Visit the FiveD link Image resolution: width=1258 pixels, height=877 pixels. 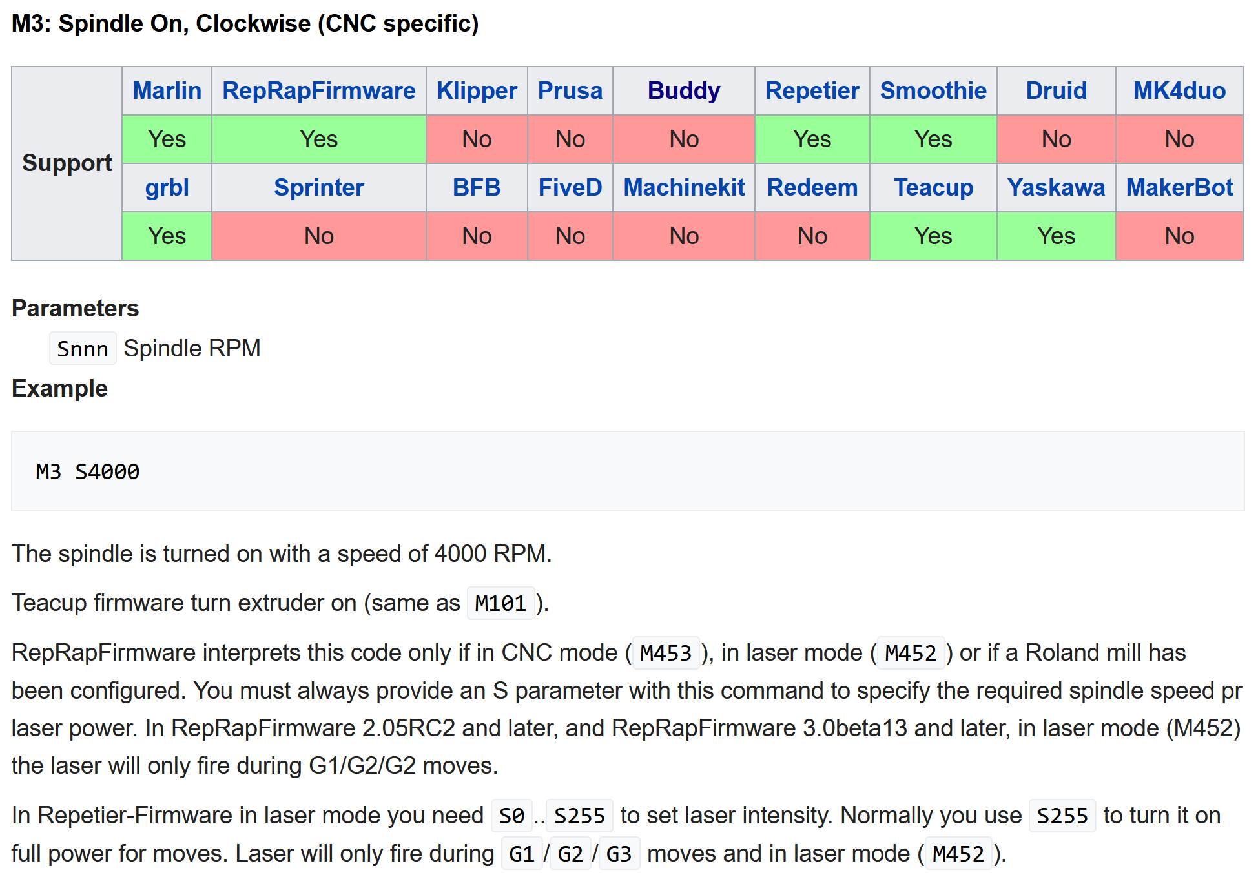[570, 187]
